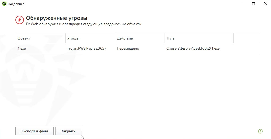Click the Обнаруженные угрозы heading
Image resolution: width=271 pixels, height=139 pixels.
(x=57, y=18)
